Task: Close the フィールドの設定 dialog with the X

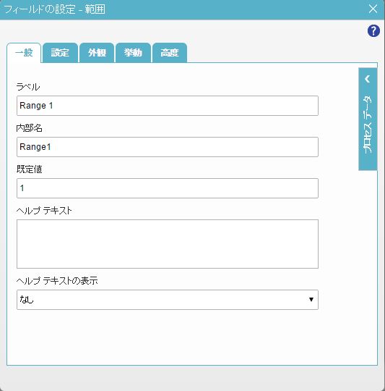Action: click(x=373, y=9)
